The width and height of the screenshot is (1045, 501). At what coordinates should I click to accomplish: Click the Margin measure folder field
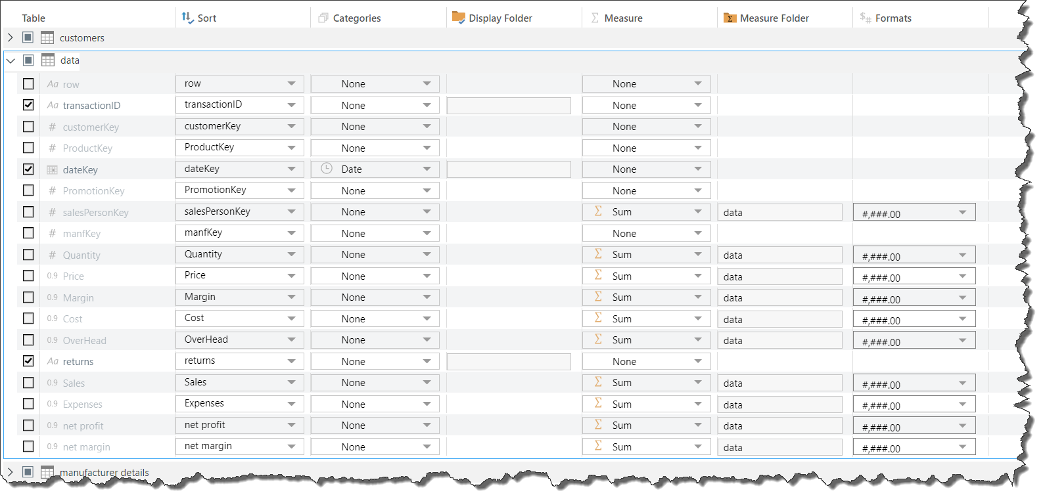tap(779, 298)
